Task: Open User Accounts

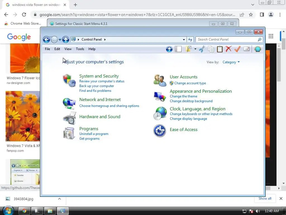Action: point(183,77)
